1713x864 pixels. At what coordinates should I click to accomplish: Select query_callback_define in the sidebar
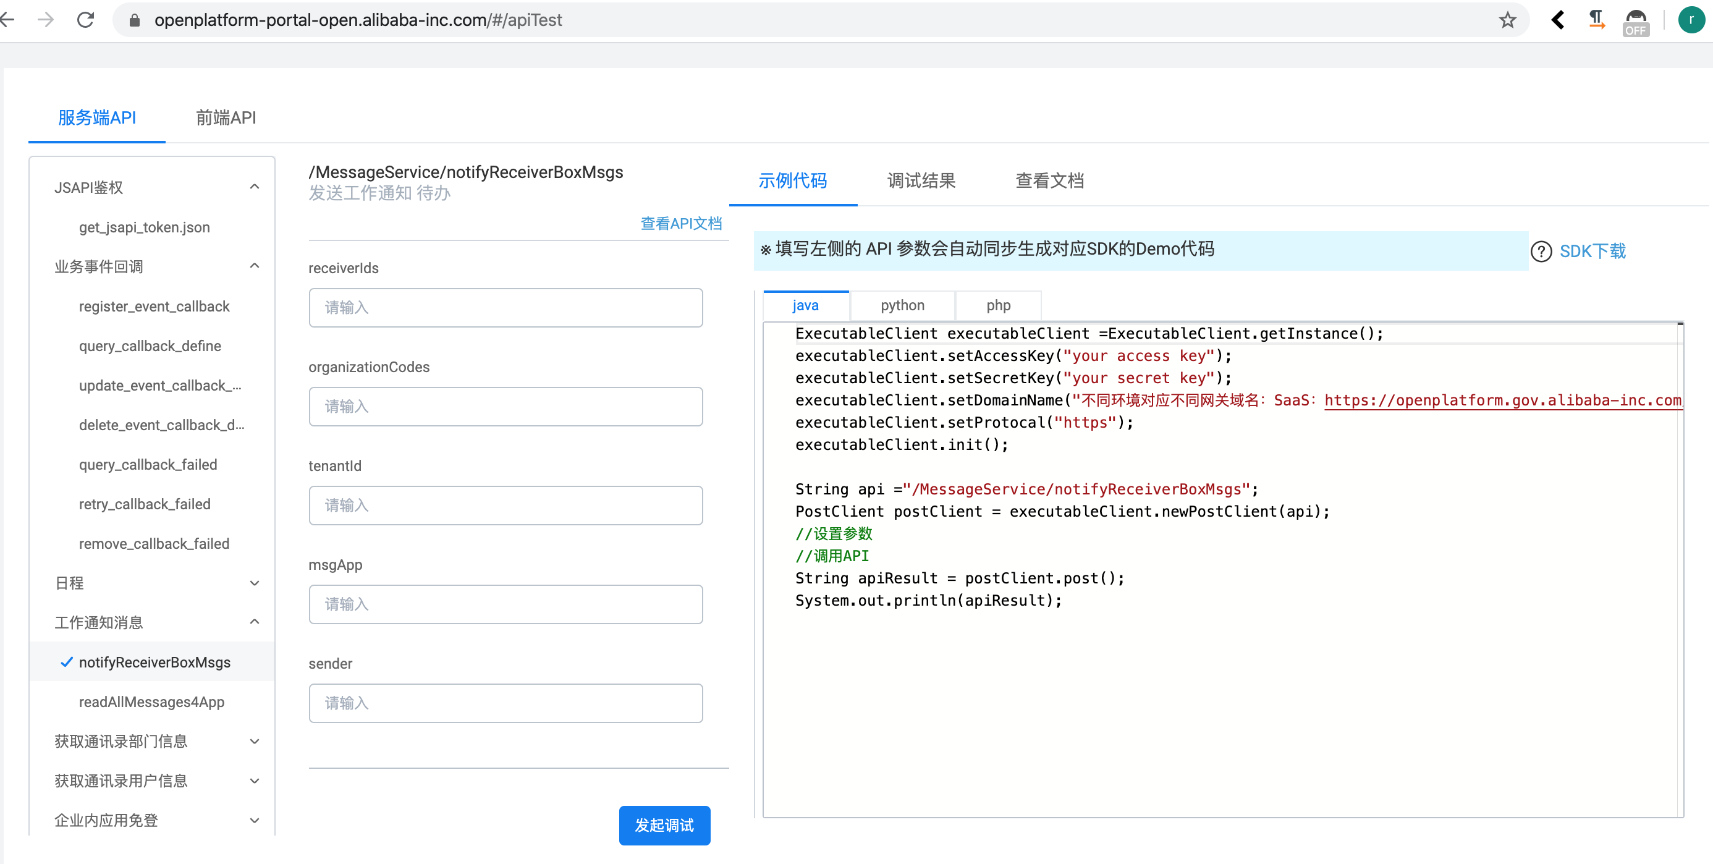(x=150, y=346)
